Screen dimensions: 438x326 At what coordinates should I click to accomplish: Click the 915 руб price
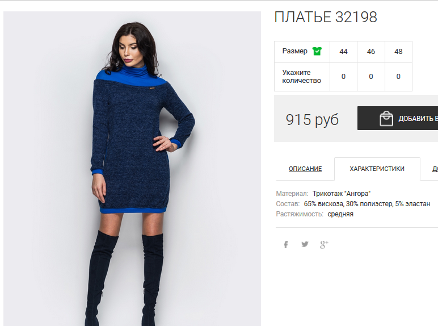click(x=312, y=120)
